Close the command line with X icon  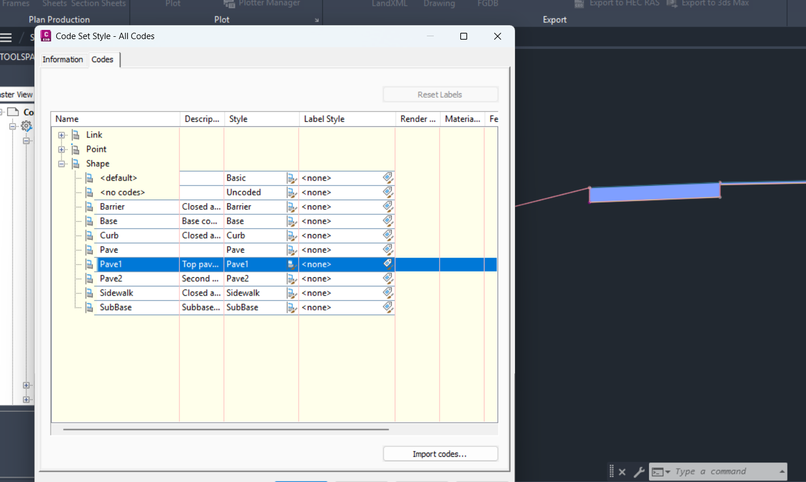(x=622, y=472)
